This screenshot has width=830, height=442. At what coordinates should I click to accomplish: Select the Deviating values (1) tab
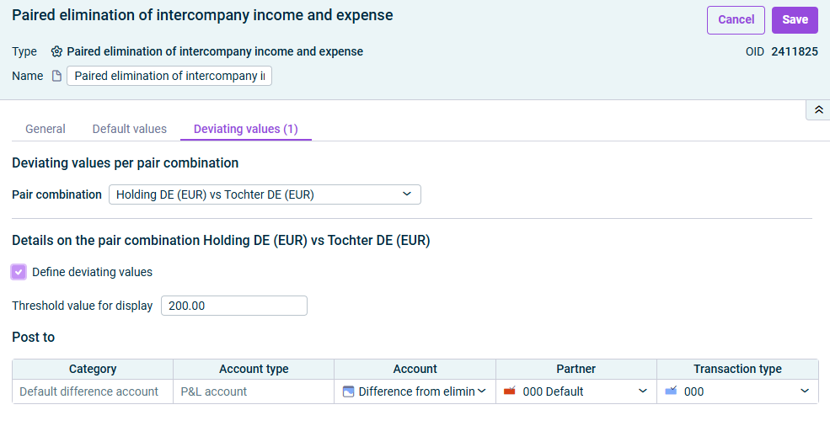coord(246,129)
